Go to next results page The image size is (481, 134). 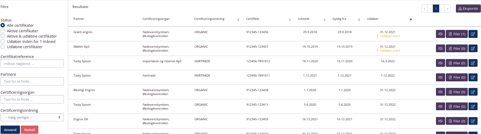coord(442,8)
